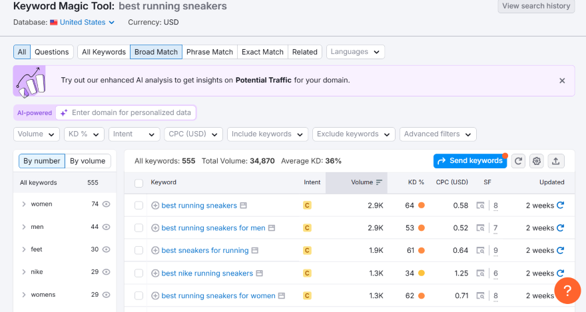This screenshot has height=312, width=586.
Task: Open the CPC (USD) filter dropdown
Action: pyautogui.click(x=193, y=134)
